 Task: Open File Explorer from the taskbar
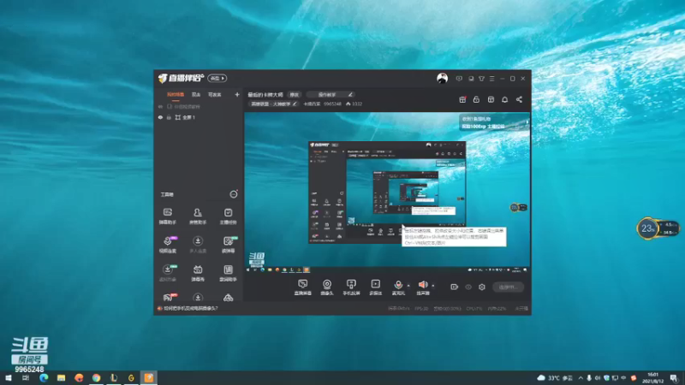coord(61,378)
